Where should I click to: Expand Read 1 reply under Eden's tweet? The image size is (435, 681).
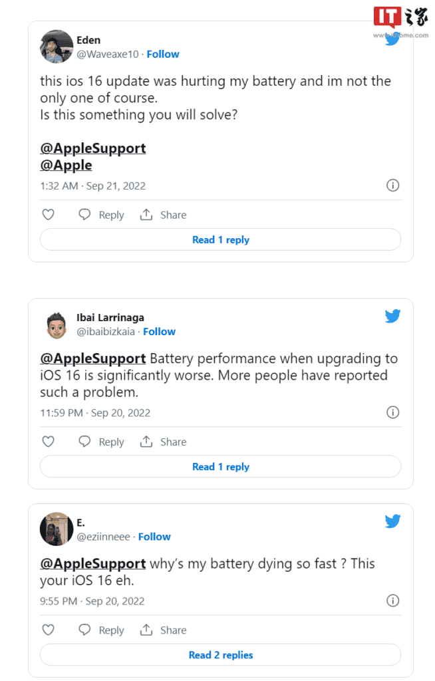[x=220, y=239]
